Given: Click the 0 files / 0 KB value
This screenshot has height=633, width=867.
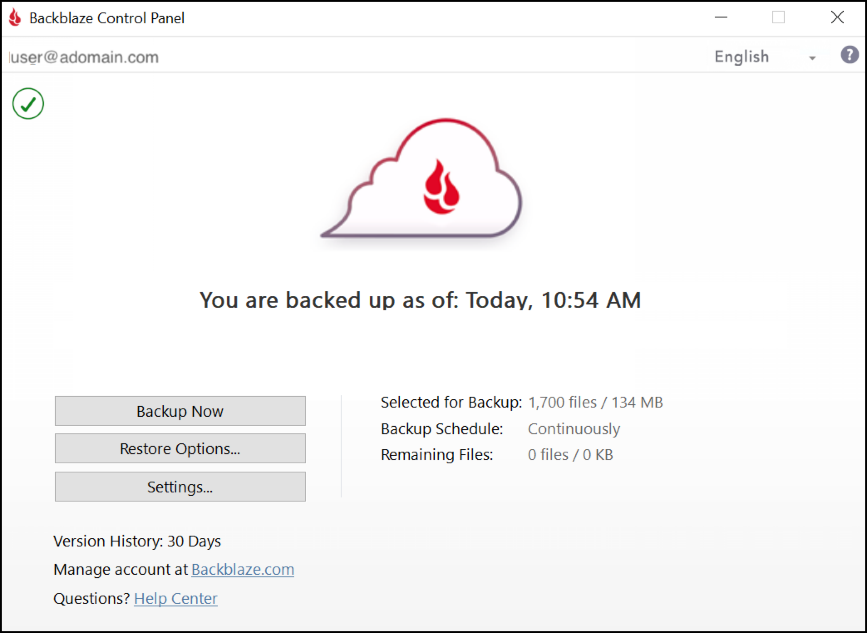Looking at the screenshot, I should pos(570,455).
